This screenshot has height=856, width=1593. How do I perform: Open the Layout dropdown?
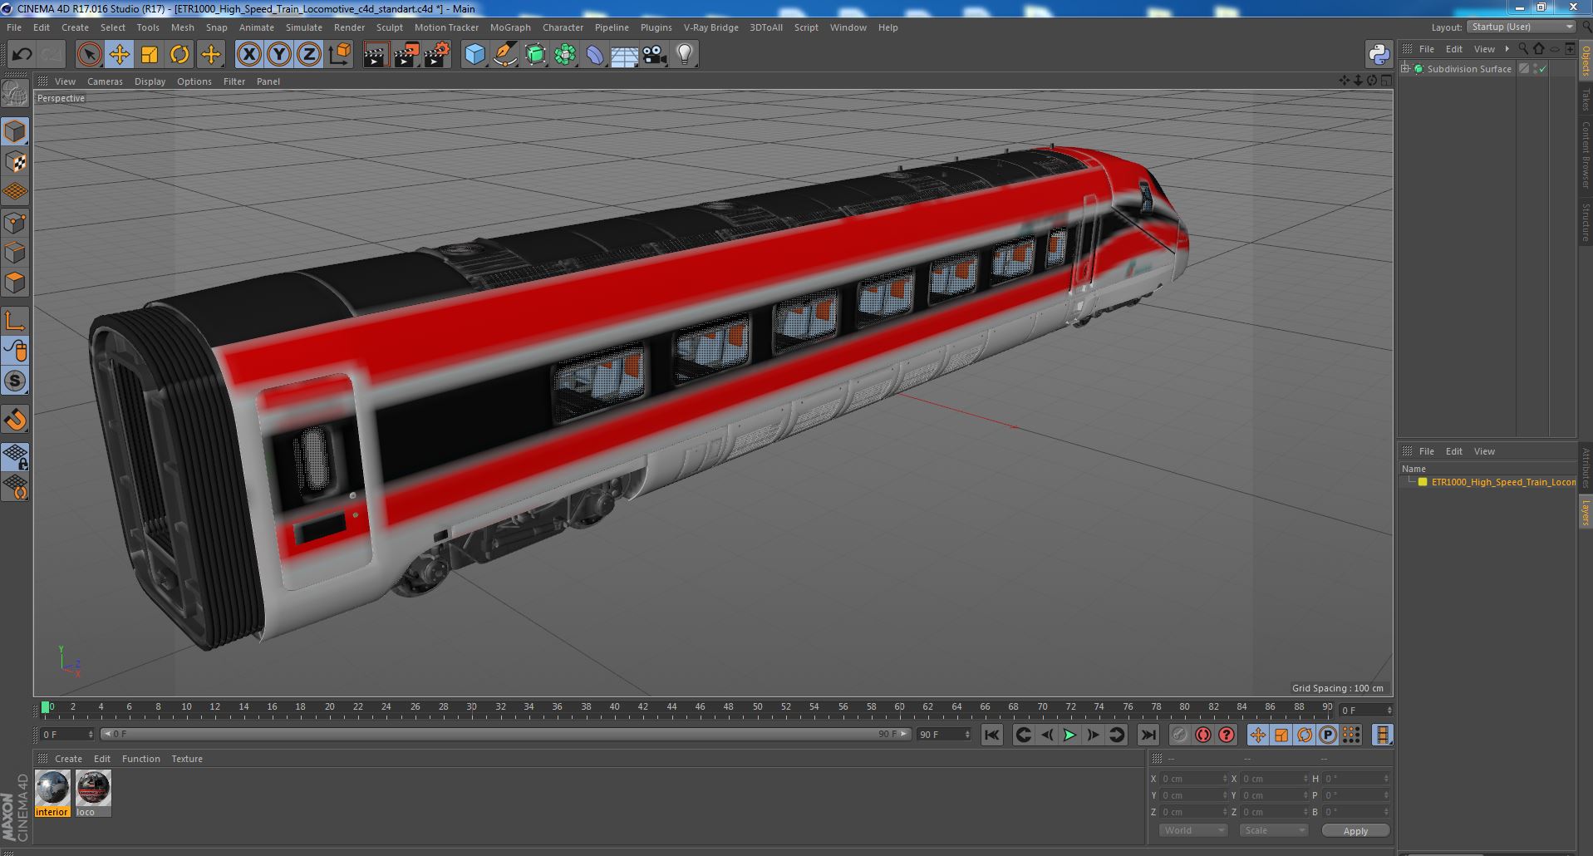click(1521, 27)
